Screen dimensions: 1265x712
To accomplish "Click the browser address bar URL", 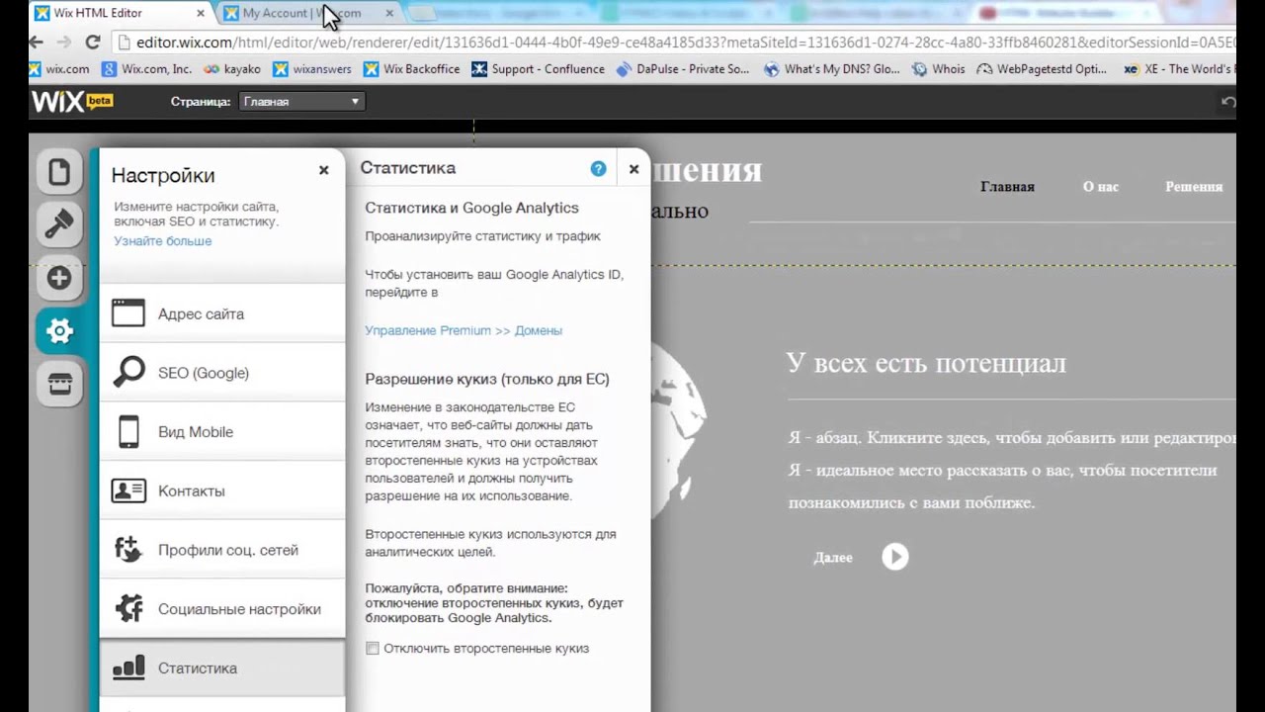I will 675,43.
